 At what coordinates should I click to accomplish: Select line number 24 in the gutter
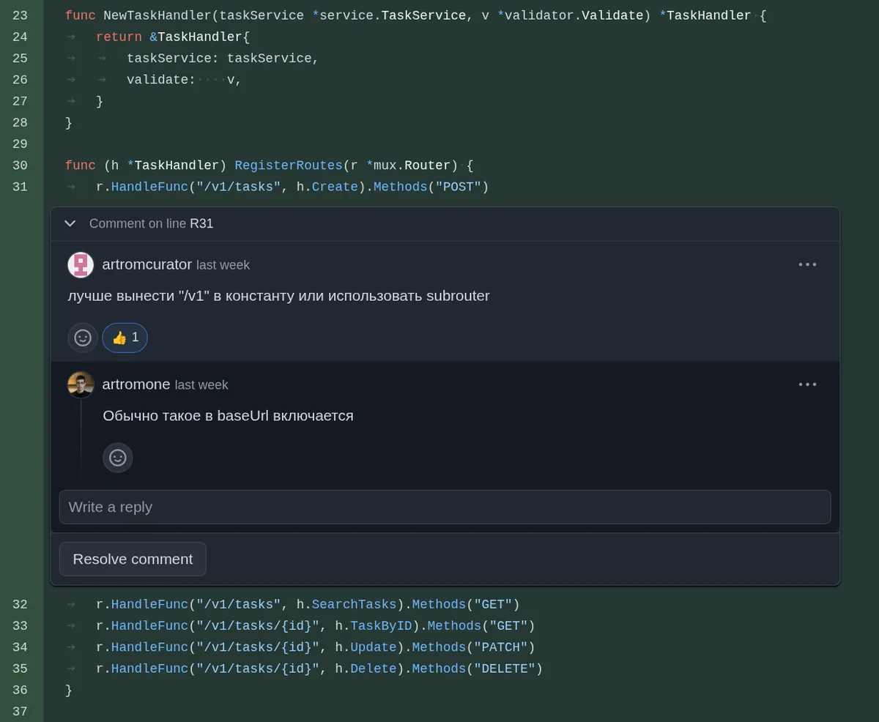[x=20, y=37]
